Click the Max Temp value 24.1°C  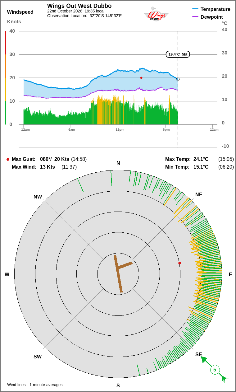click(x=201, y=159)
